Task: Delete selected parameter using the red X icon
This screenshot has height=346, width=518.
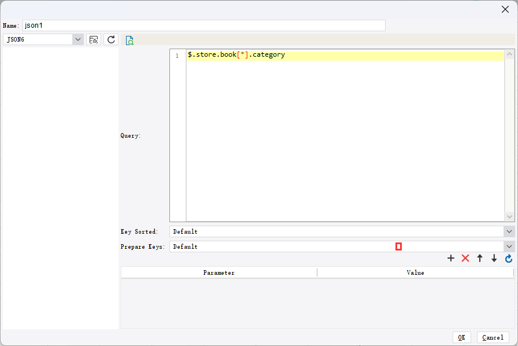Action: click(x=465, y=259)
